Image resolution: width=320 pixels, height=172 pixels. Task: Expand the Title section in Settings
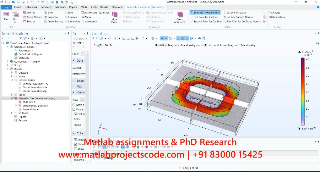[x=74, y=86]
